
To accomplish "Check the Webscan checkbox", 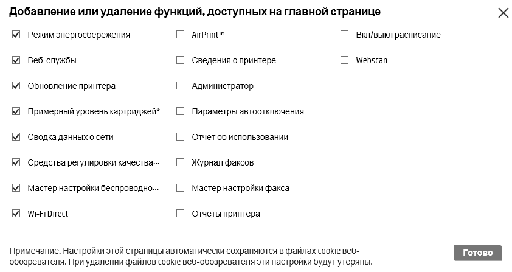I will coord(345,60).
